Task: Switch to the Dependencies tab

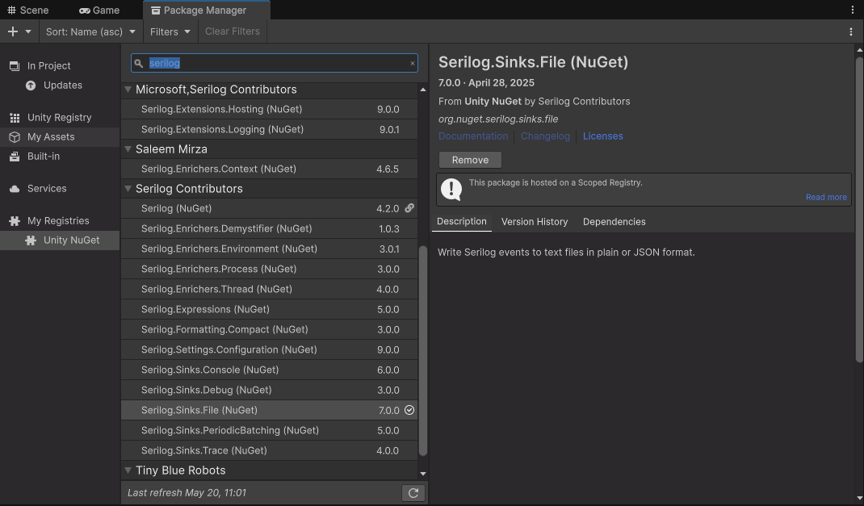Action: tap(614, 221)
